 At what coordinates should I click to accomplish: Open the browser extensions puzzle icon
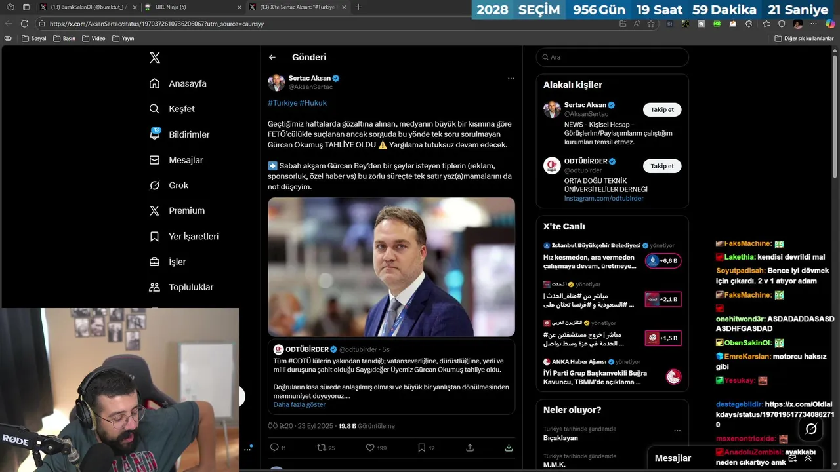pos(749,24)
